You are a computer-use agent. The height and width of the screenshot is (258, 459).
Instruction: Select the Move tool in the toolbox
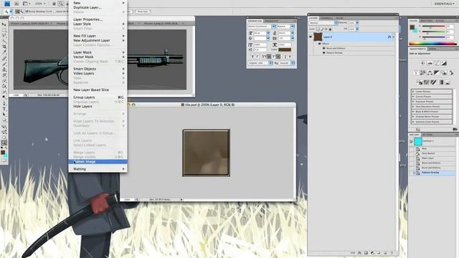(4, 24)
